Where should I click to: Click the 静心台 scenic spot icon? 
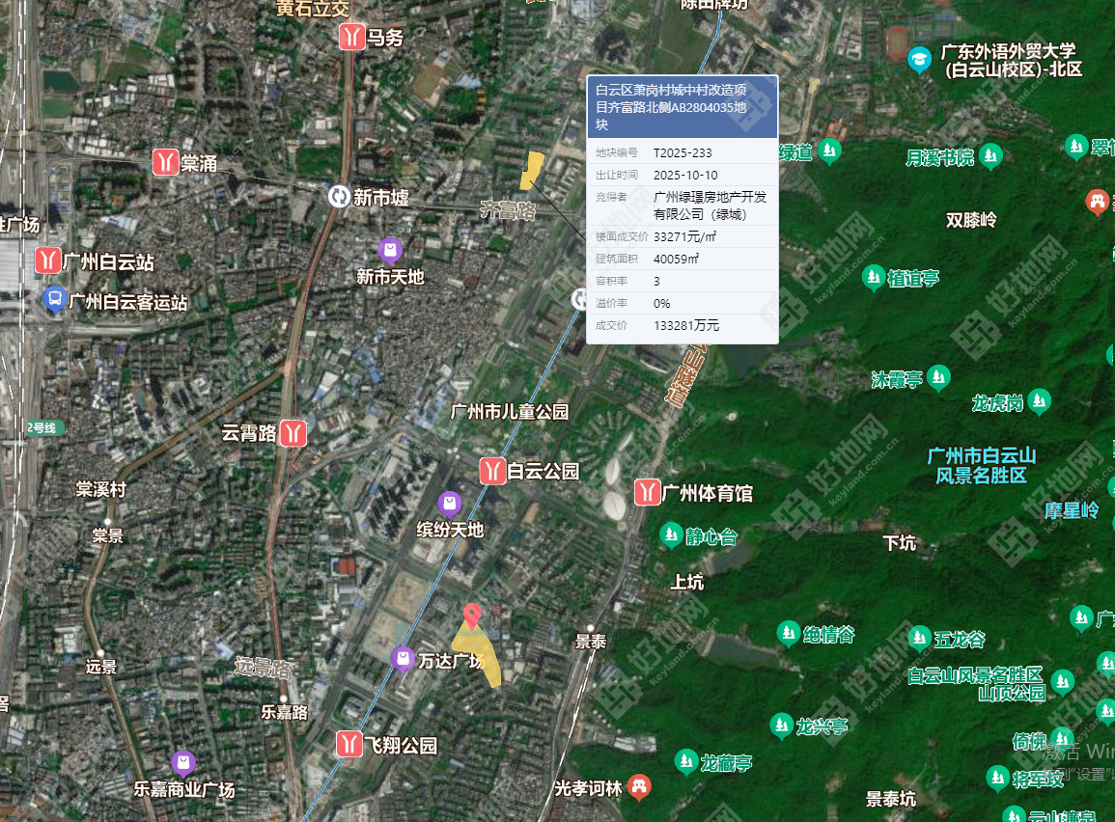(x=671, y=534)
